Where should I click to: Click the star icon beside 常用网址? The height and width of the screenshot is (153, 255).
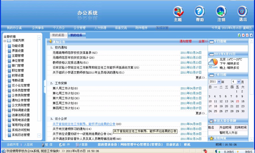click(211, 138)
